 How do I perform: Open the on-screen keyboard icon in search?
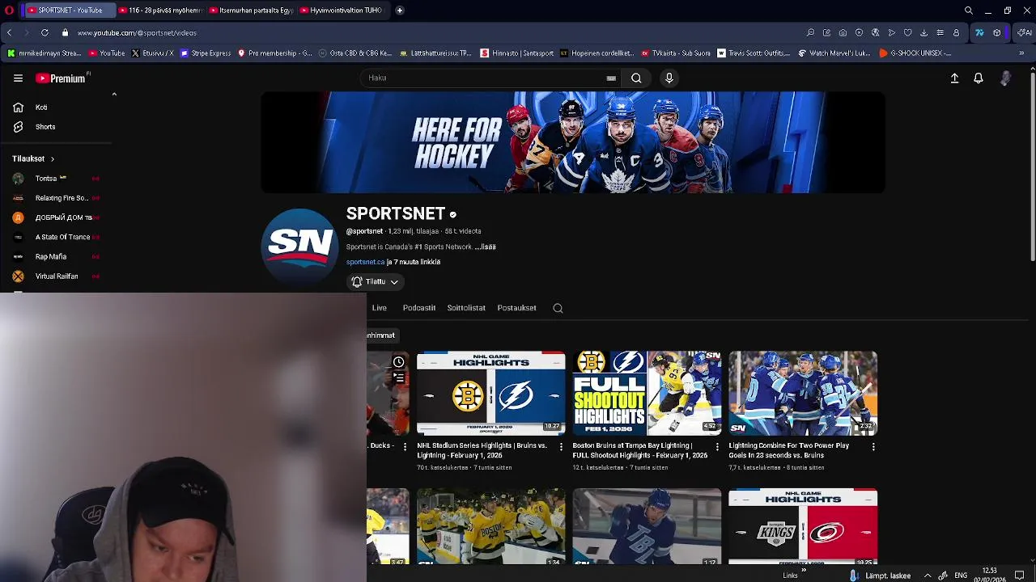(611, 78)
